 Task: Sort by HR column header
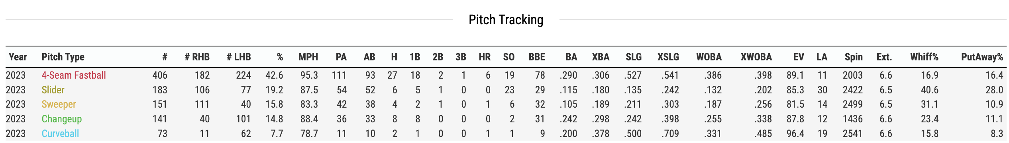[485, 57]
